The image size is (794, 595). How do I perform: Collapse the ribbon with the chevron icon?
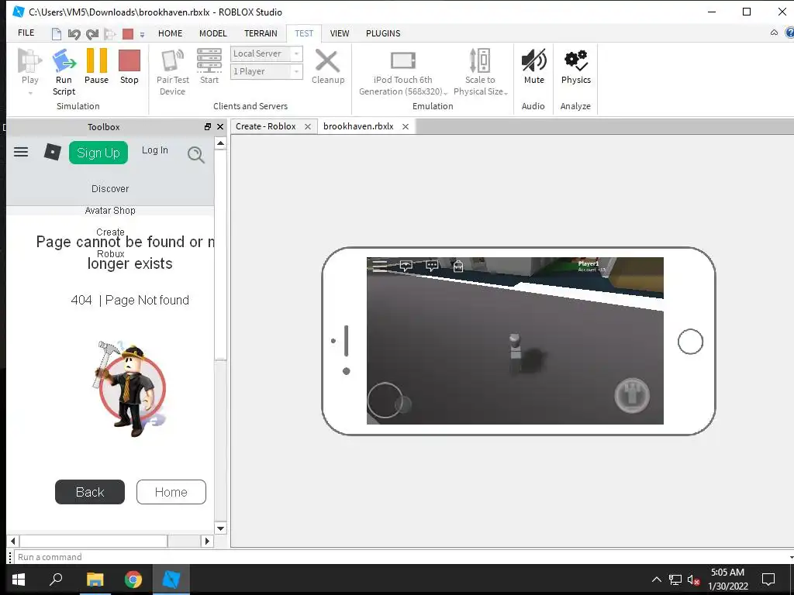(774, 33)
